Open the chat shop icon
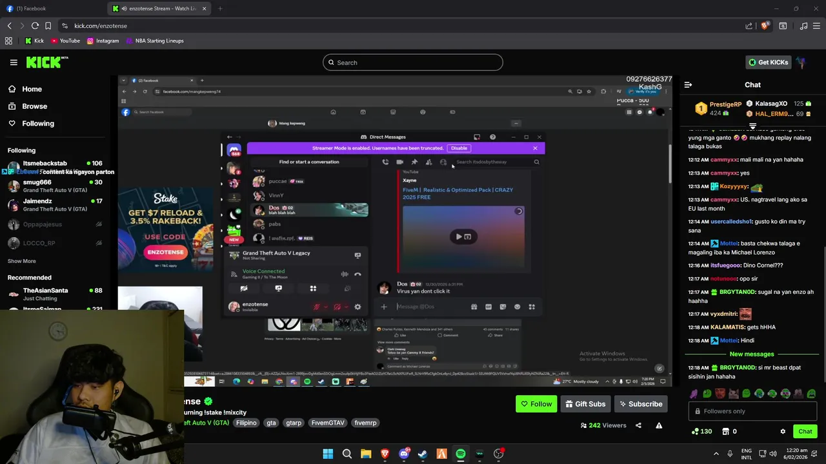This screenshot has height=464, width=826. pyautogui.click(x=725, y=432)
